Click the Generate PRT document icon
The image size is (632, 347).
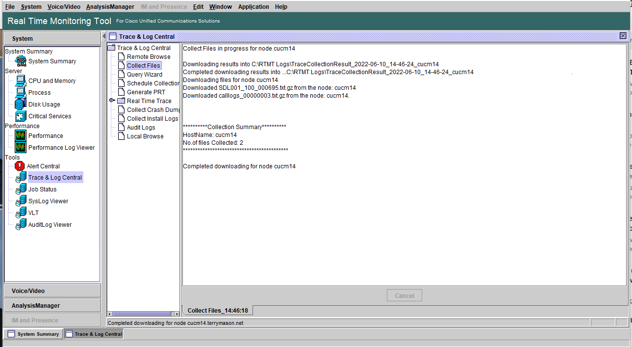(x=122, y=92)
